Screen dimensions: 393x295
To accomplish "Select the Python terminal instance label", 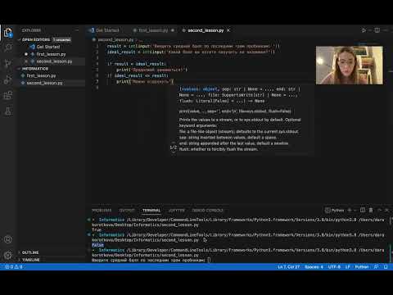I will 335,210.
